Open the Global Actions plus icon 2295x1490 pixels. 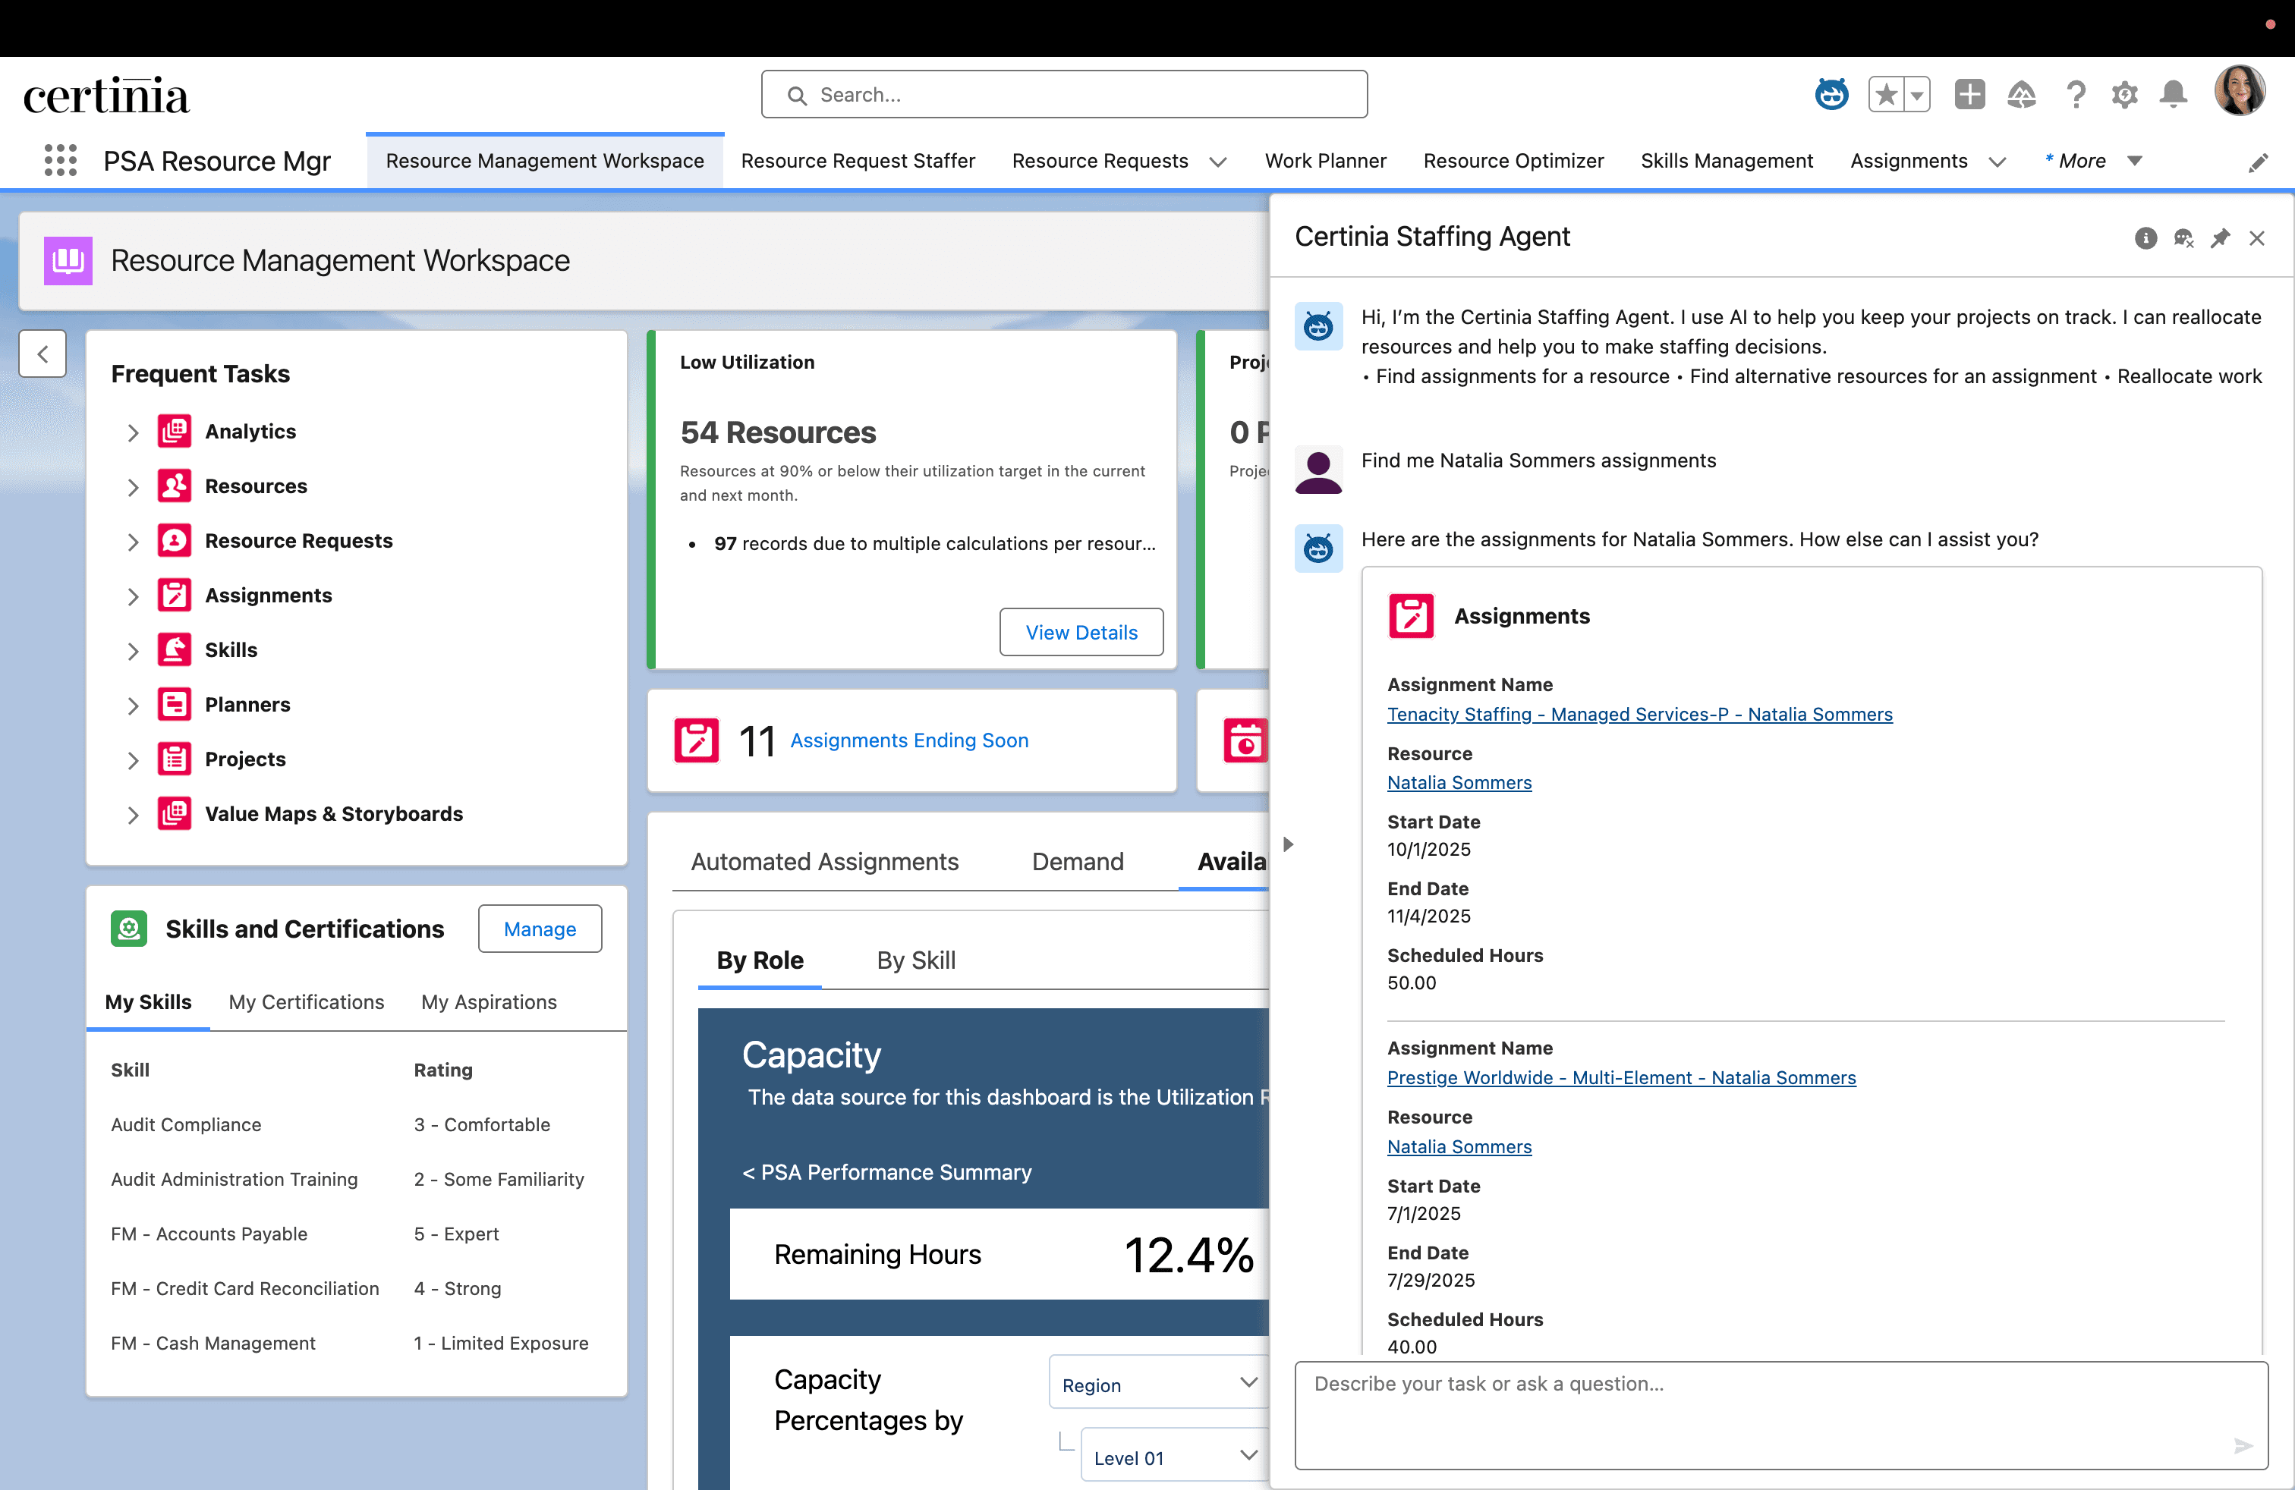(1969, 94)
